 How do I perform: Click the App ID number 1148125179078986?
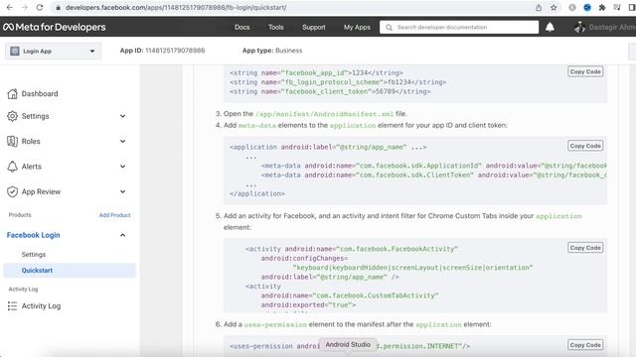[175, 51]
